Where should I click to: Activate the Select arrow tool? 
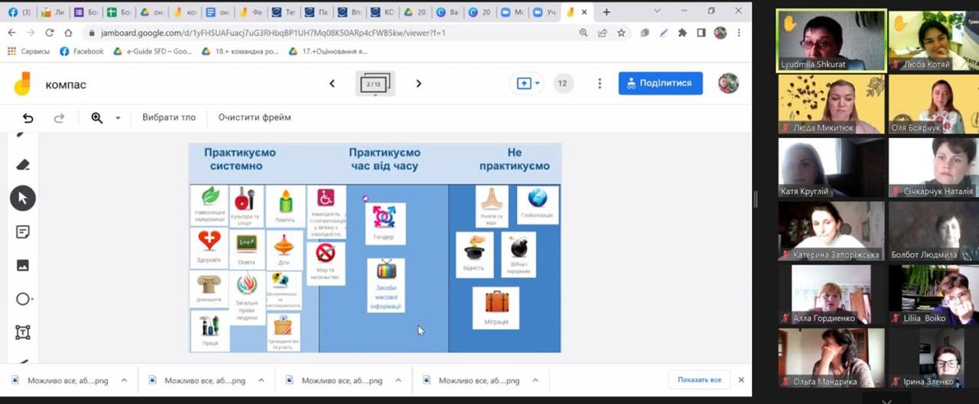pyautogui.click(x=22, y=198)
